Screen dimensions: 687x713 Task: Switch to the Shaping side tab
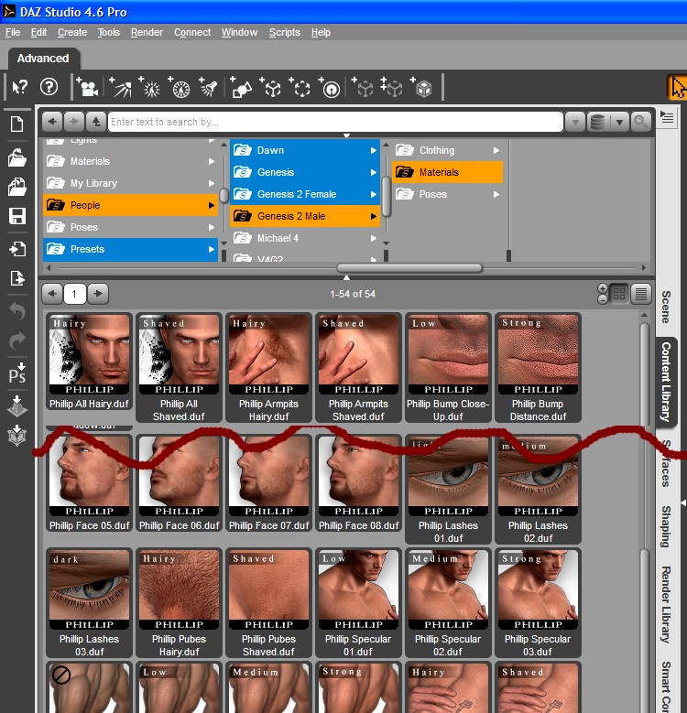click(x=666, y=526)
